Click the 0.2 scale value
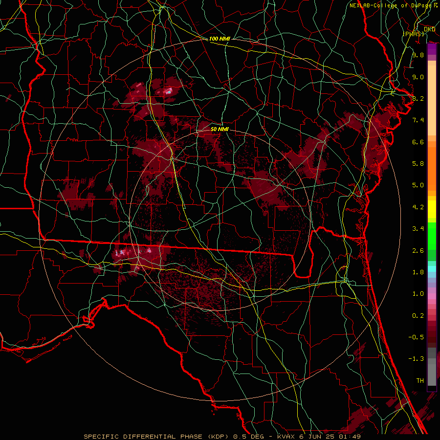 (418, 316)
